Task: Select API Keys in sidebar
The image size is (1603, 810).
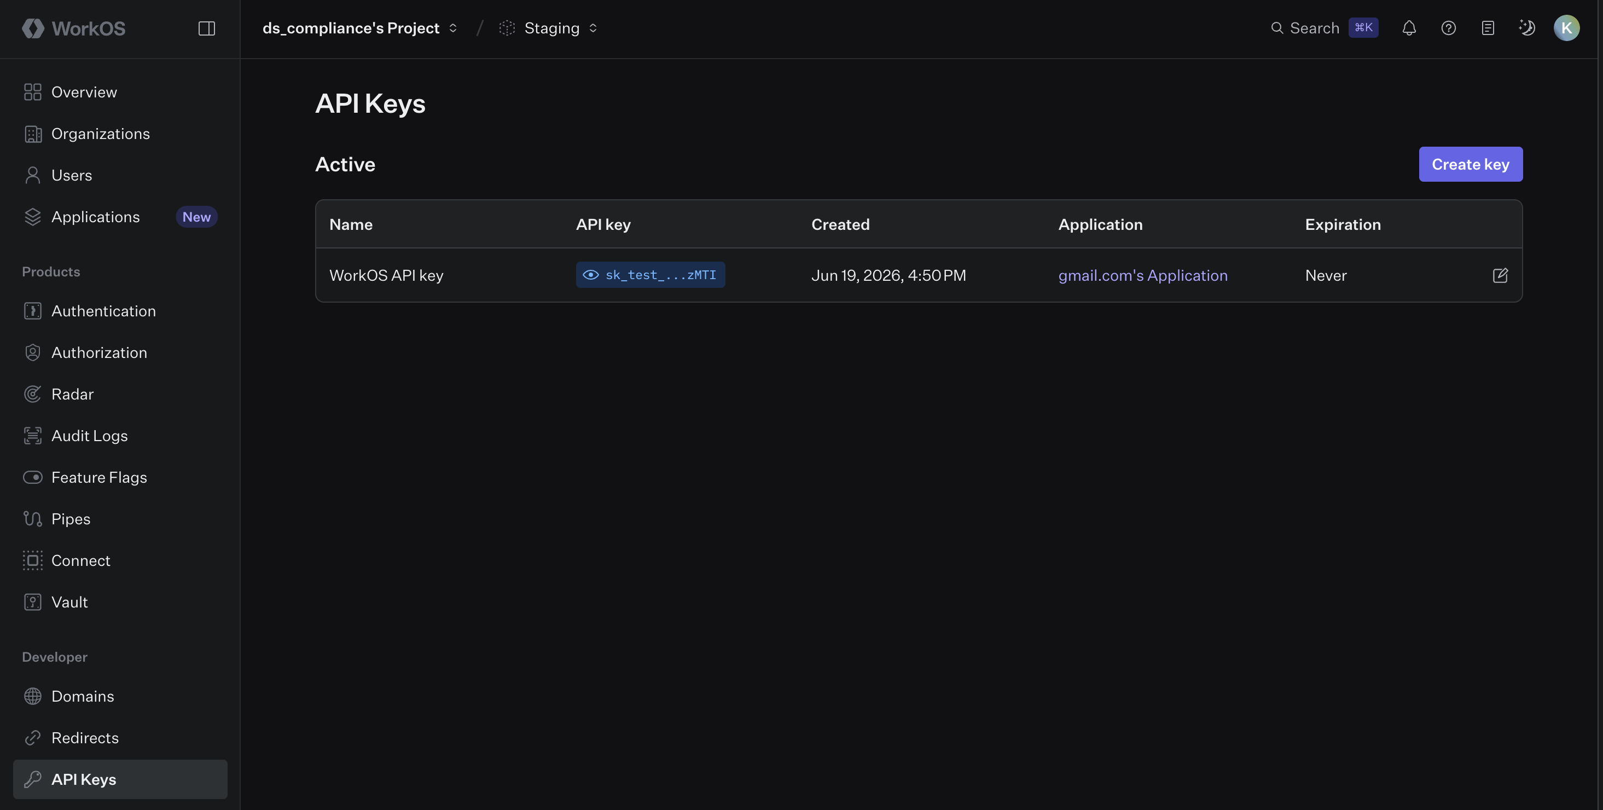Action: [x=120, y=779]
